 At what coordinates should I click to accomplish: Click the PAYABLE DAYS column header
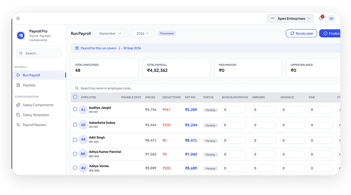click(131, 97)
